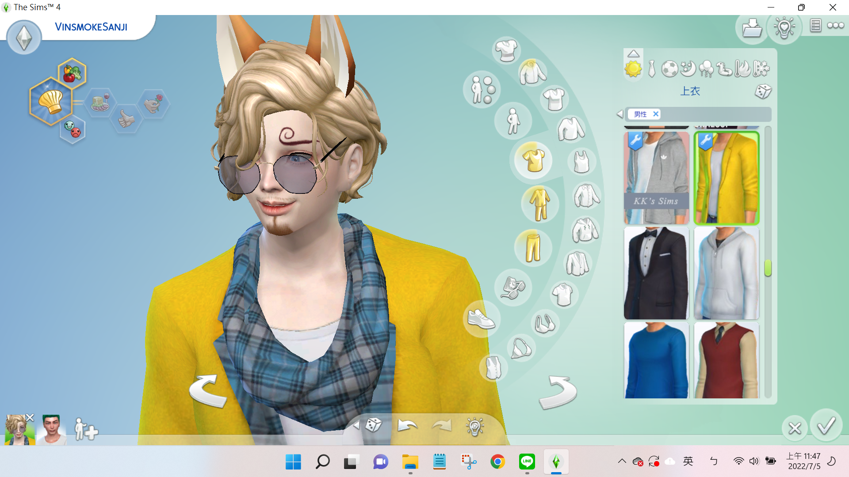This screenshot has height=477, width=849.
Task: Switch to Sleep outfit moon category
Action: point(688,69)
